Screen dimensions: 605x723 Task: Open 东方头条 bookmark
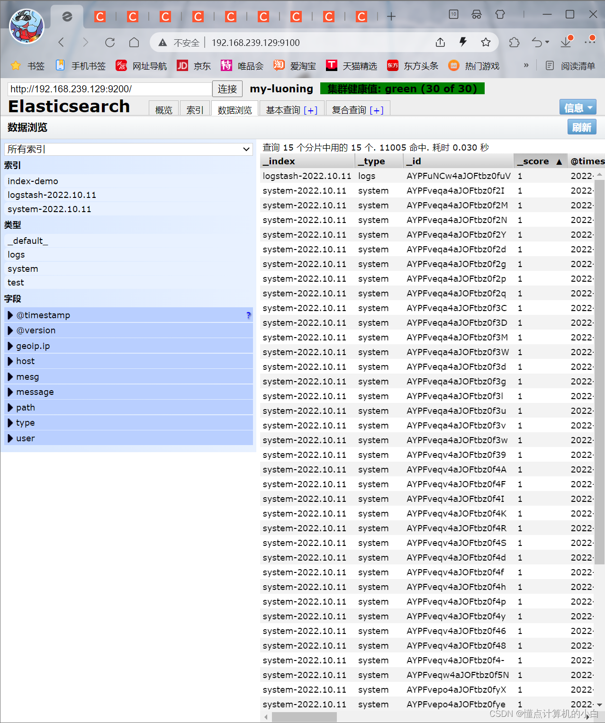(x=413, y=66)
